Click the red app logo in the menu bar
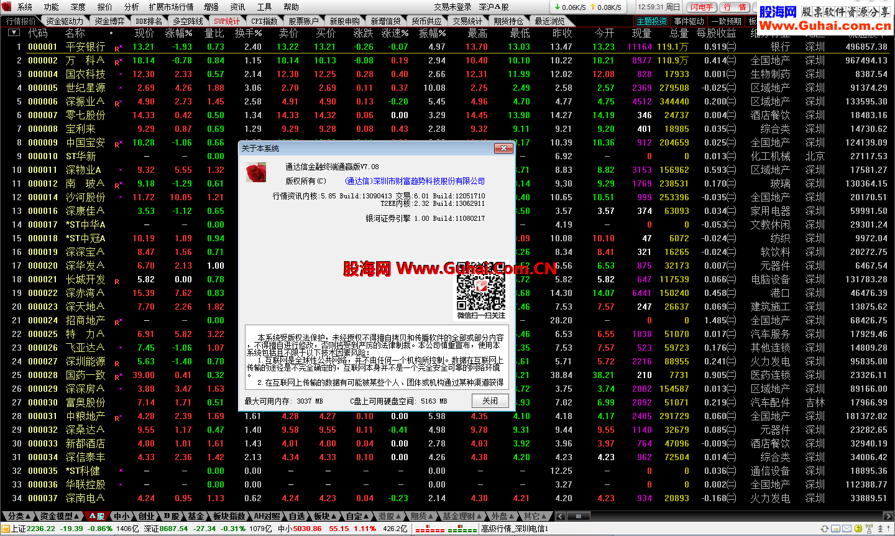This screenshot has height=536, width=895. [7, 7]
